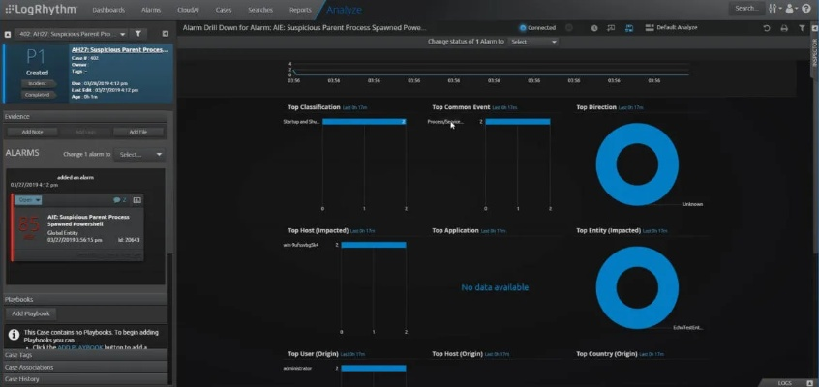
Task: Toggle the Connected status indicator
Action: 524,28
